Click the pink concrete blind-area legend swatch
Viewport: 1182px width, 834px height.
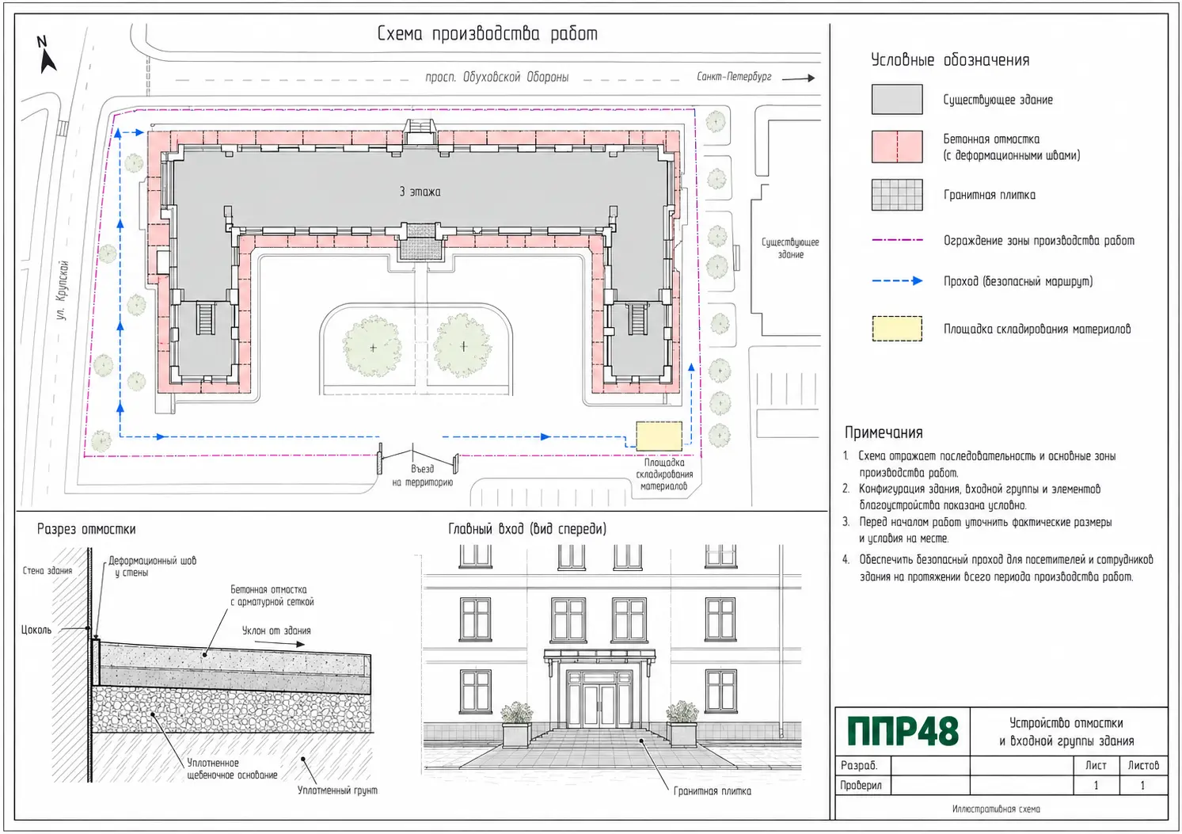897,147
